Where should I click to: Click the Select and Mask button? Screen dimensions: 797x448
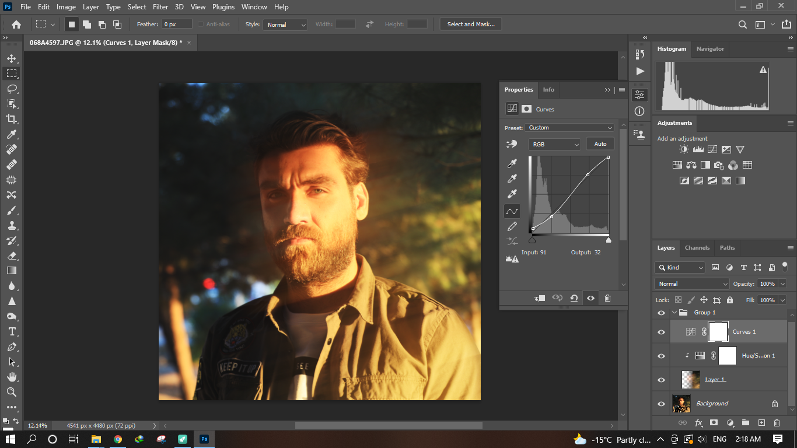(471, 24)
